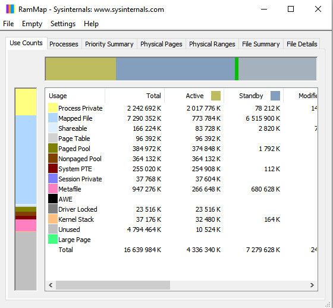Select the Nonpaged Pool row label
This screenshot has width=333, height=308.
click(x=80, y=159)
